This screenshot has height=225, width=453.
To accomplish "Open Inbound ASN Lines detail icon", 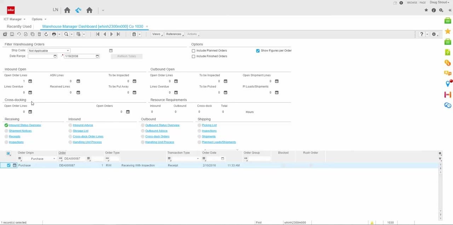I will (78, 81).
